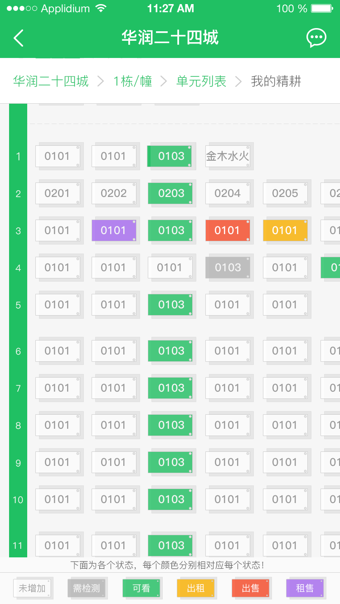Open 单元列表 breadcrumb
The height and width of the screenshot is (604, 340).
(201, 81)
